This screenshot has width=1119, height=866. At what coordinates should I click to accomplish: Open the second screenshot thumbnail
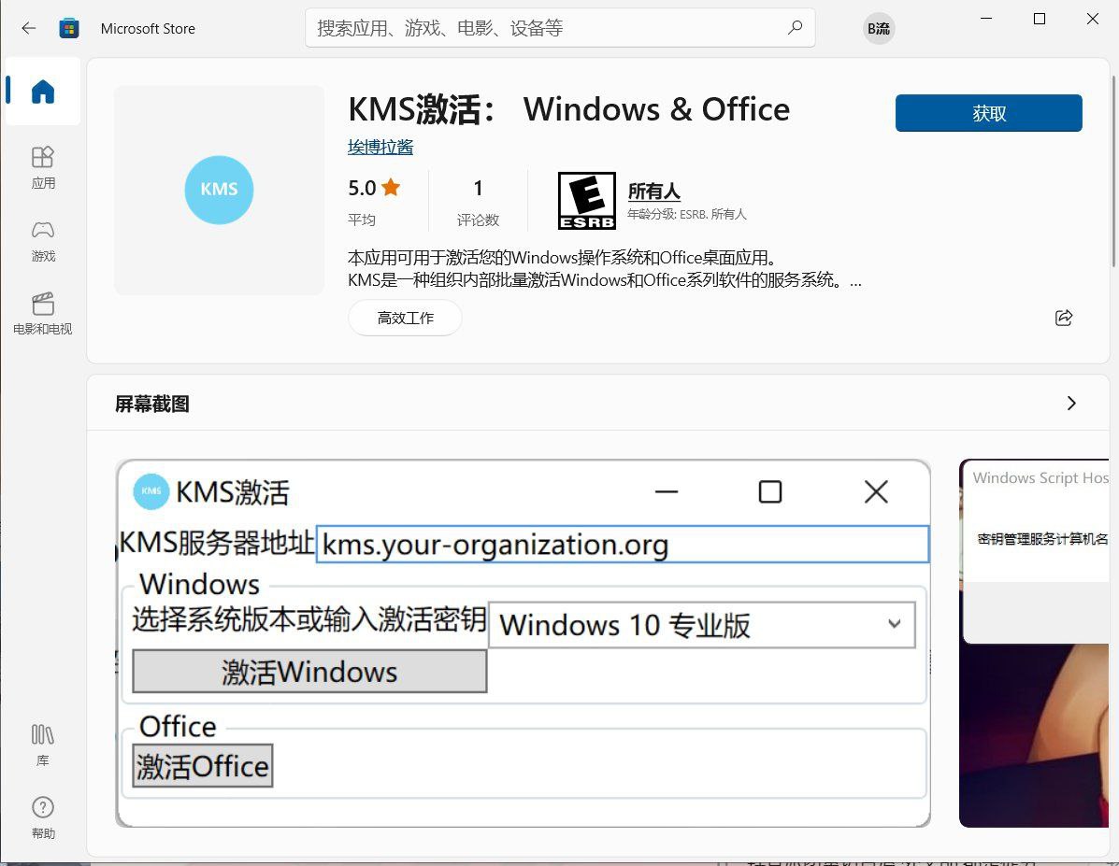(x=1033, y=643)
